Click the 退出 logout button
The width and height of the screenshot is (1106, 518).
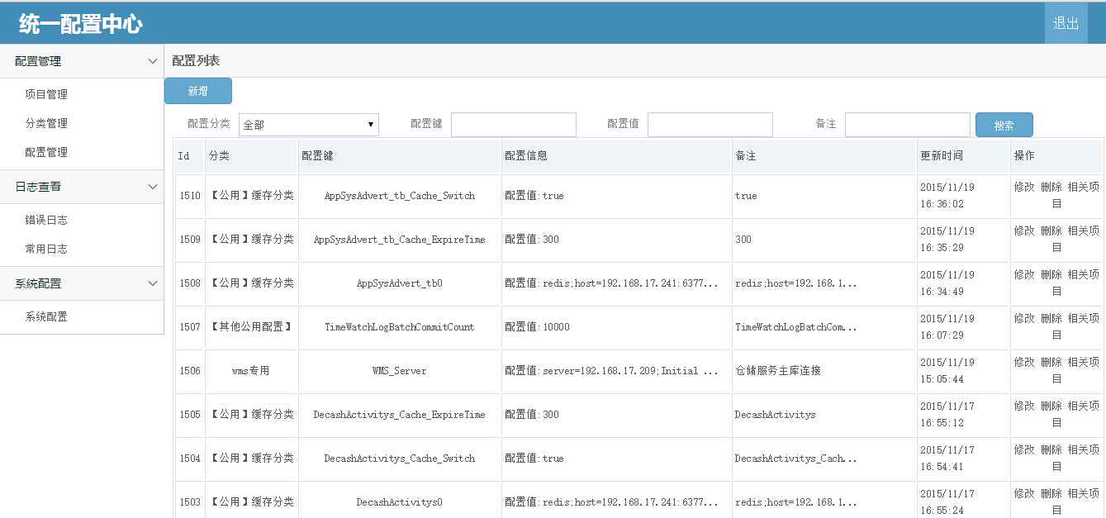click(x=1066, y=23)
